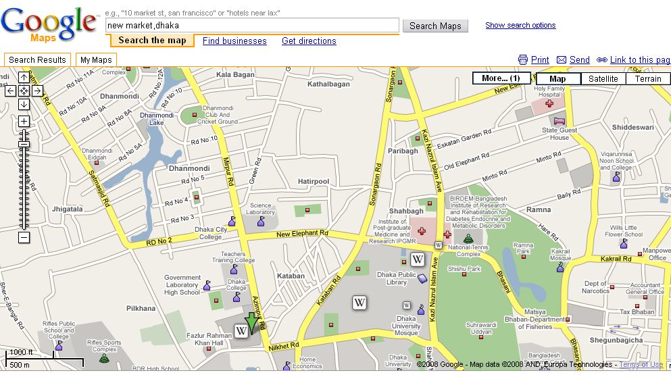Click the Wills Little Flower School icon
The image size is (671, 375).
(x=624, y=243)
